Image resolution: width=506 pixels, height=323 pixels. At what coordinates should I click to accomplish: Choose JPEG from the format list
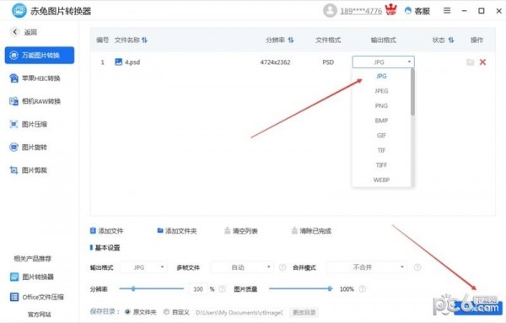click(381, 91)
